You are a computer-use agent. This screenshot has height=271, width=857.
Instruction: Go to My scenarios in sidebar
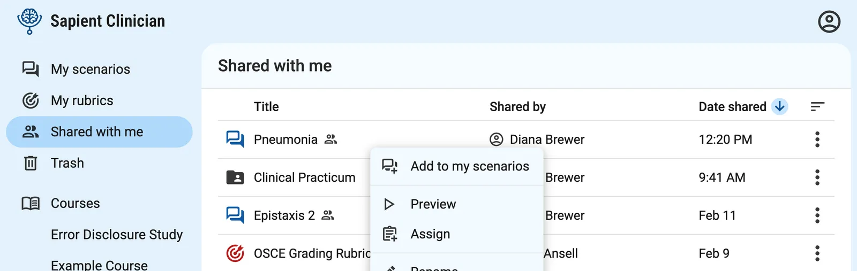click(x=90, y=69)
